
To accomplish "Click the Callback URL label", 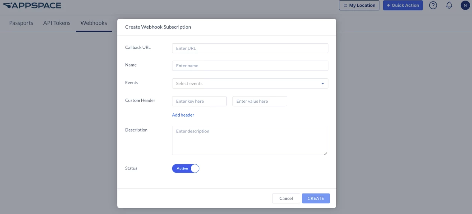I will [138, 47].
